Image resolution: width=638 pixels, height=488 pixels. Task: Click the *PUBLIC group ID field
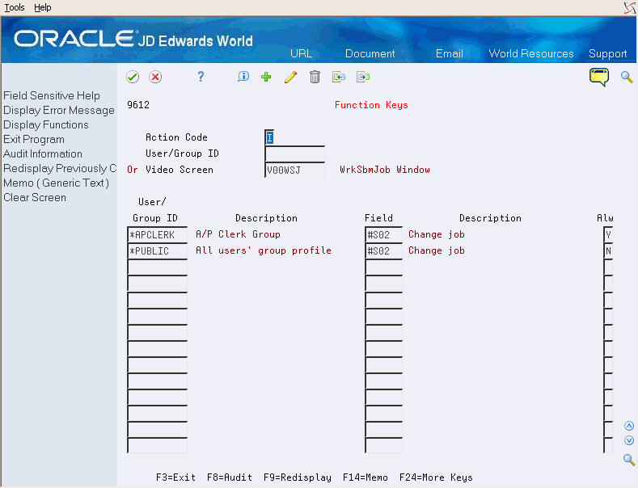158,251
